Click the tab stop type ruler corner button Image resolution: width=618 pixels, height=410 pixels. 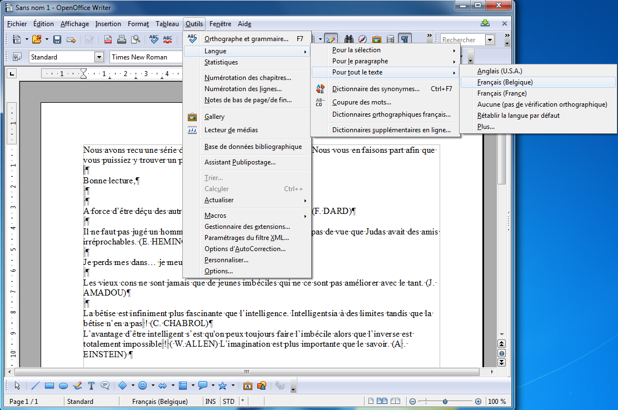tap(12, 74)
